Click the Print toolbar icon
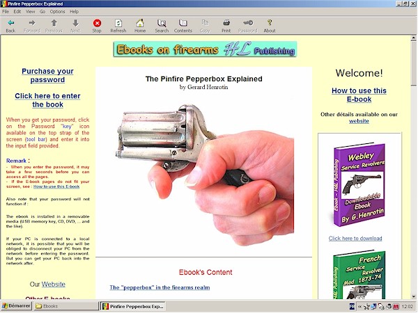 tap(226, 24)
